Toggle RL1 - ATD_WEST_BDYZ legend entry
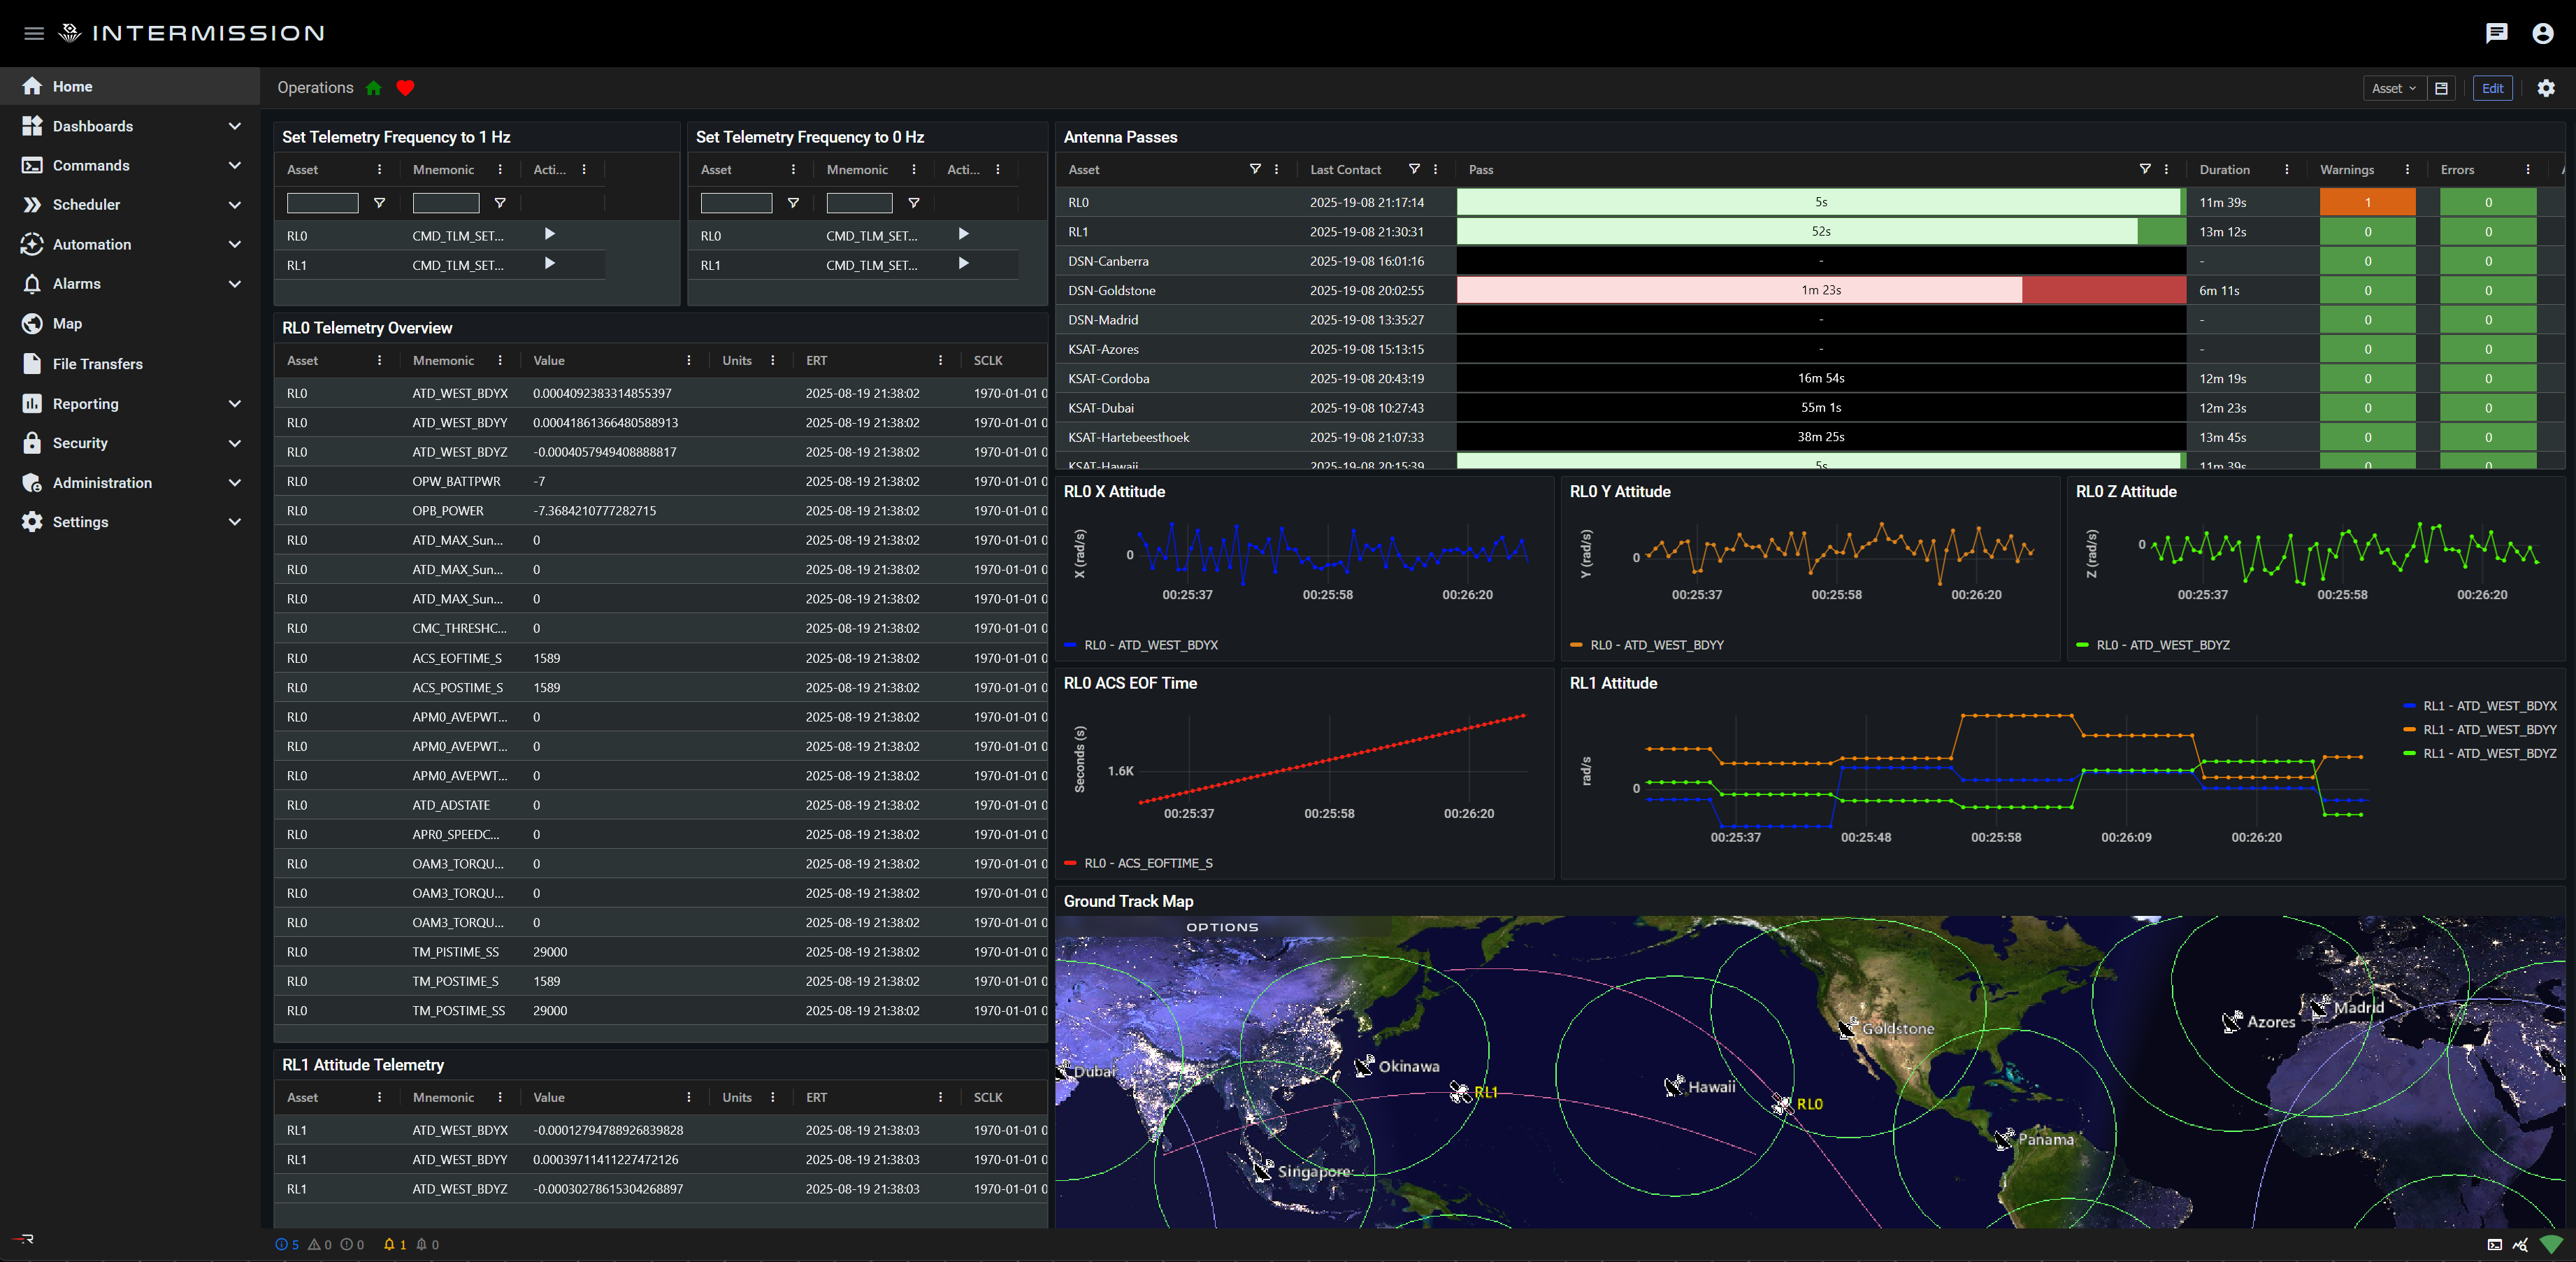Screen dimensions: 2576x1262 (x=2480, y=754)
